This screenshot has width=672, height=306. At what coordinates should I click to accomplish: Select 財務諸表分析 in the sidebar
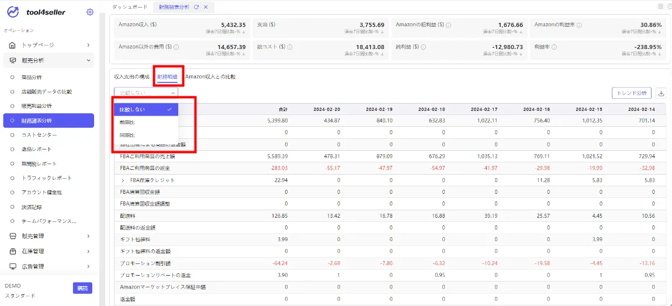tap(49, 120)
